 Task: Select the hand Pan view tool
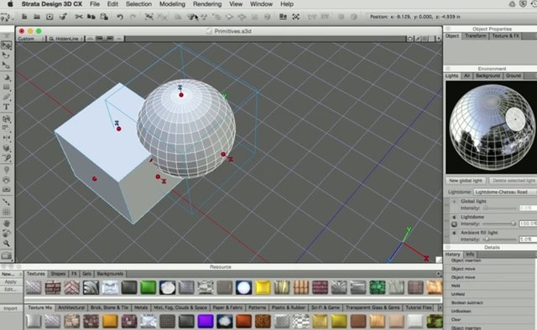[x=6, y=224]
